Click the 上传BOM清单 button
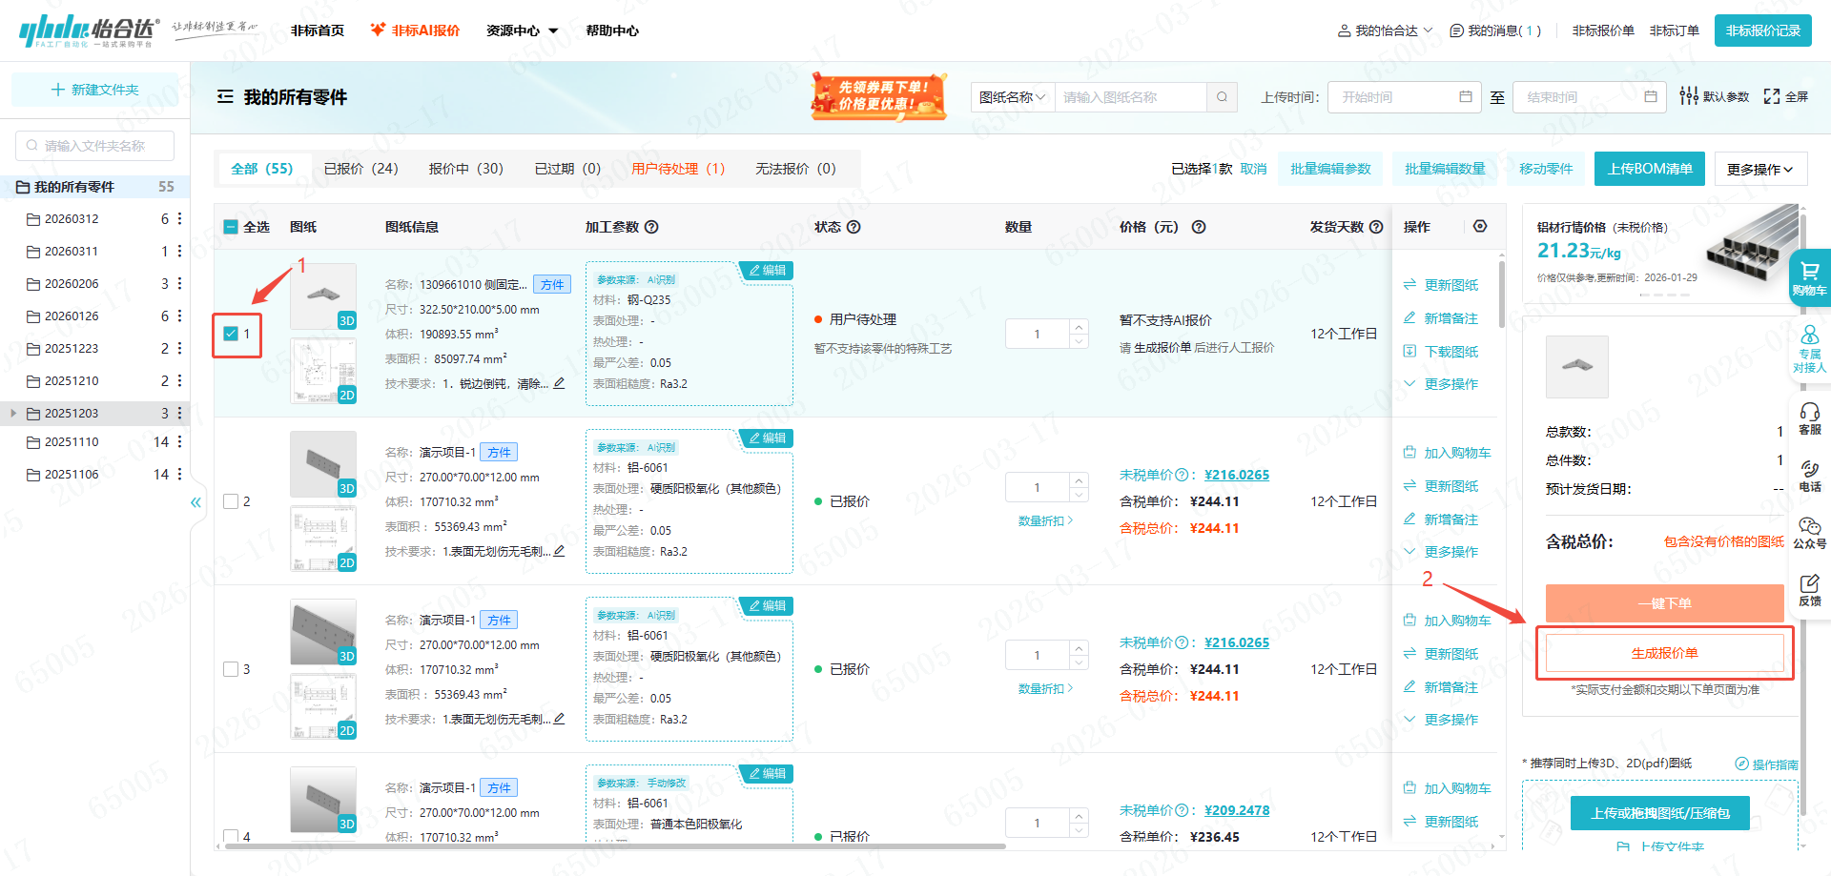1831x876 pixels. pos(1649,169)
